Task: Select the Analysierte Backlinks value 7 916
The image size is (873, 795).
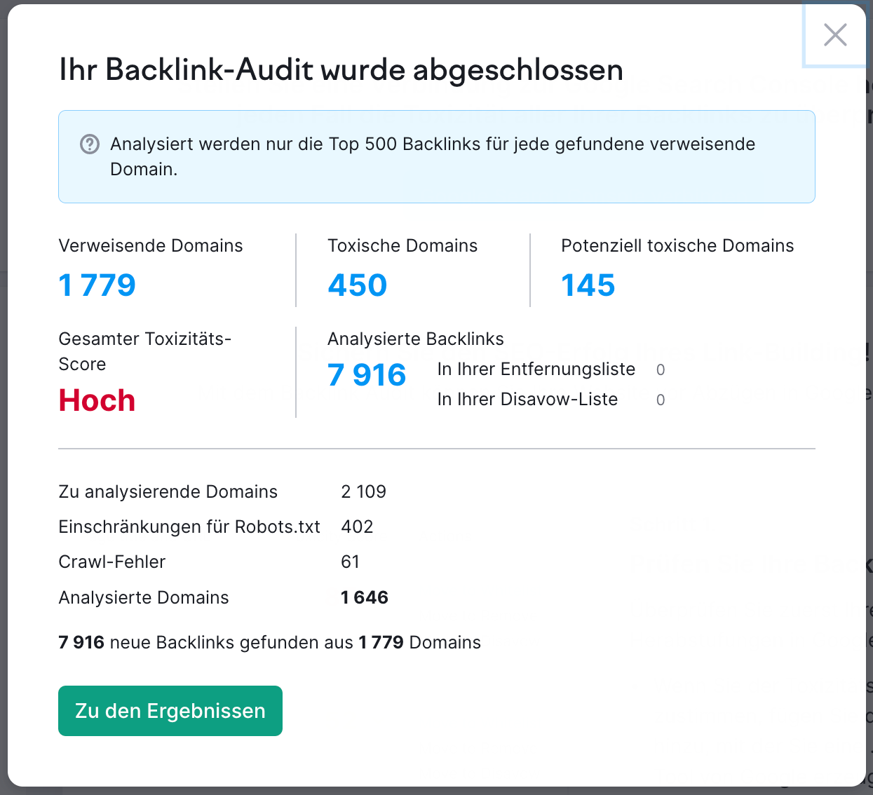Action: coord(366,375)
